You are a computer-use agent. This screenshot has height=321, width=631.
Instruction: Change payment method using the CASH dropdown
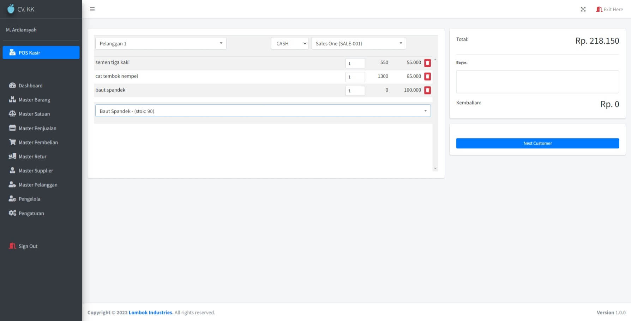[x=289, y=43]
